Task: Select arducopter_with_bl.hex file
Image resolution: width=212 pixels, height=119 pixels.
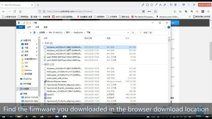Action: click(90, 78)
